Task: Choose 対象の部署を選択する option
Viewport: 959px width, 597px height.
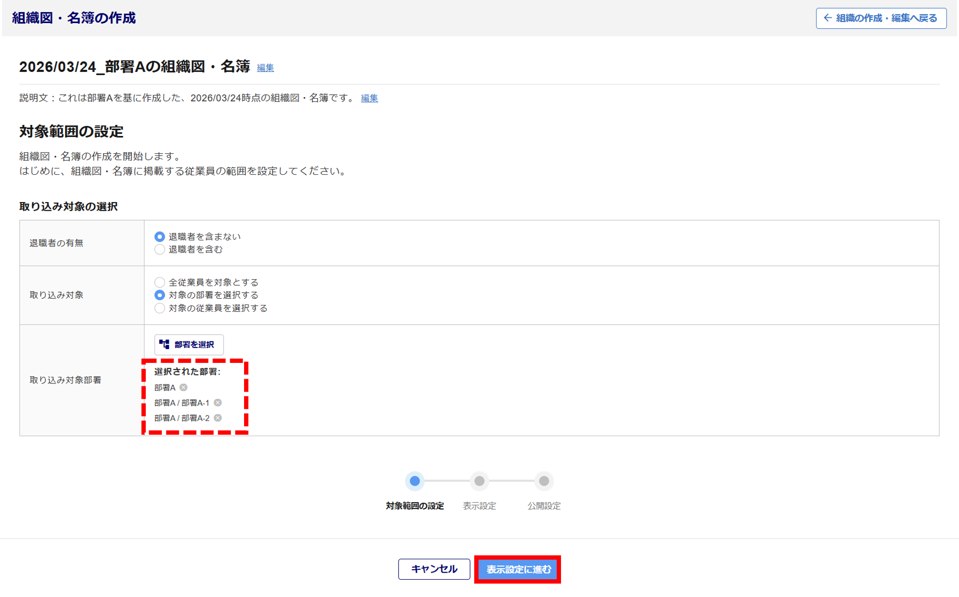Action: pyautogui.click(x=160, y=295)
